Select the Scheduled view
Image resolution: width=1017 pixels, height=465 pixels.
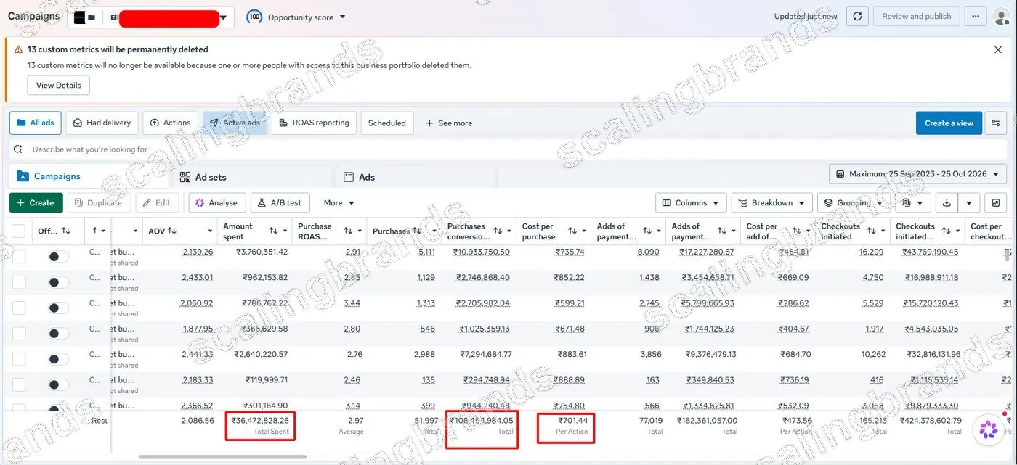[x=387, y=123]
